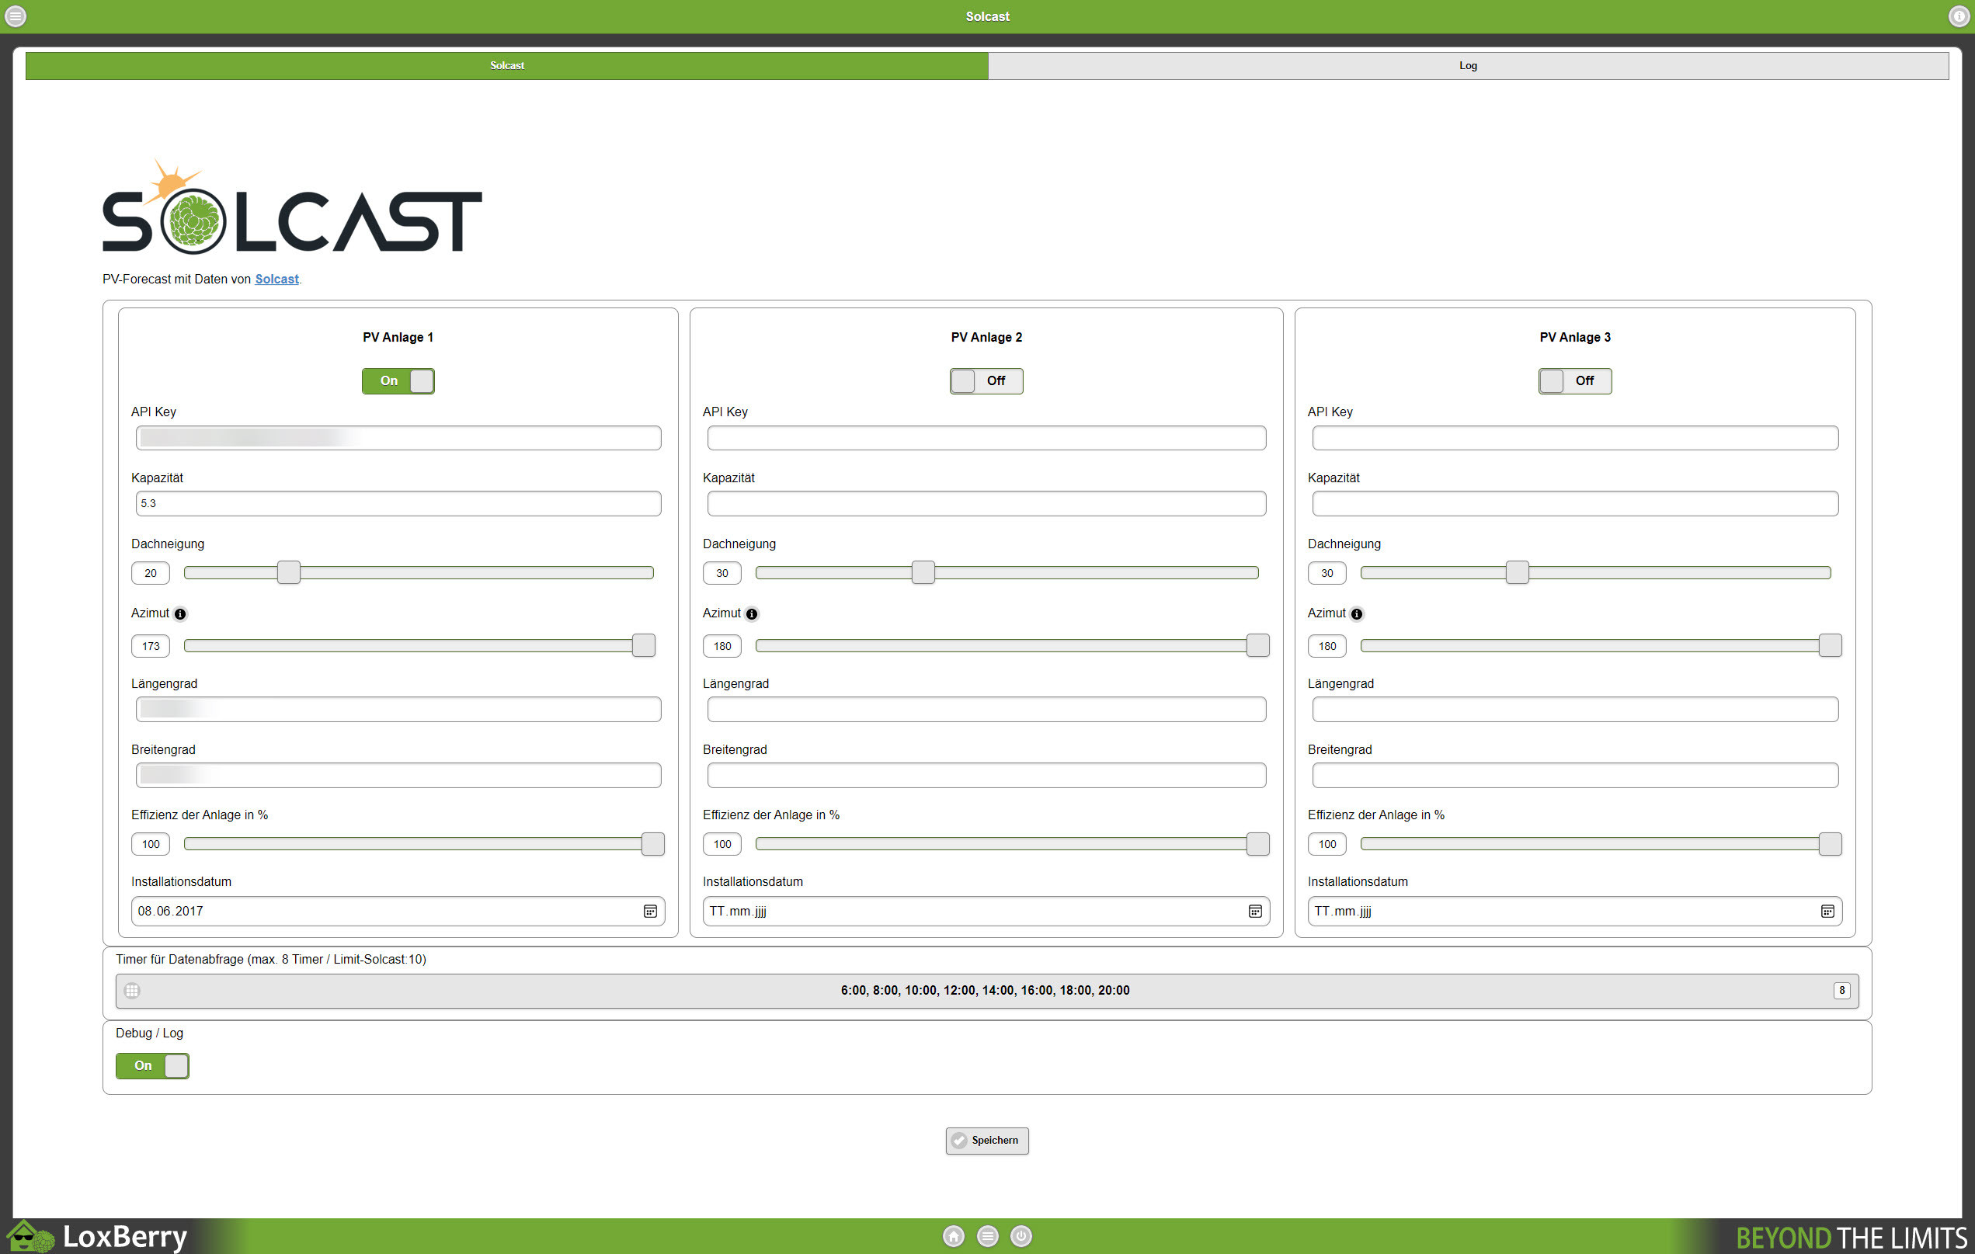The width and height of the screenshot is (1975, 1254).
Task: Enable the PV Anlage 3 switch
Action: [1575, 380]
